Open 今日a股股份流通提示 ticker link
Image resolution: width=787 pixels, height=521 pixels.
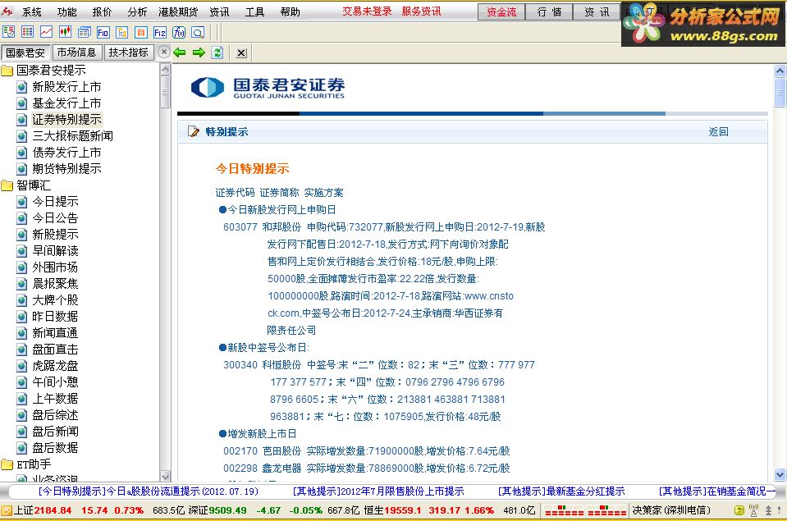149,491
